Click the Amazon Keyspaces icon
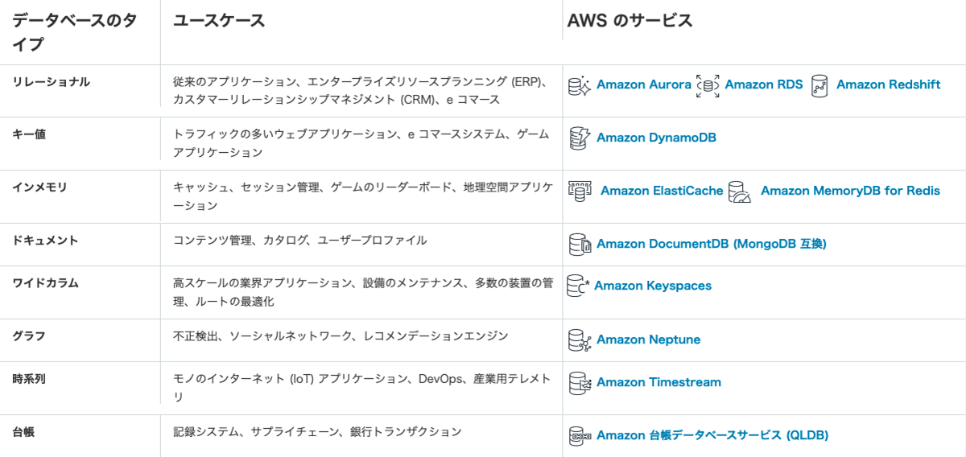The height and width of the screenshot is (457, 966). pos(578,286)
